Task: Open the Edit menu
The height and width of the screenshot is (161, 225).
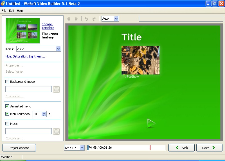Action: [x=12, y=11]
